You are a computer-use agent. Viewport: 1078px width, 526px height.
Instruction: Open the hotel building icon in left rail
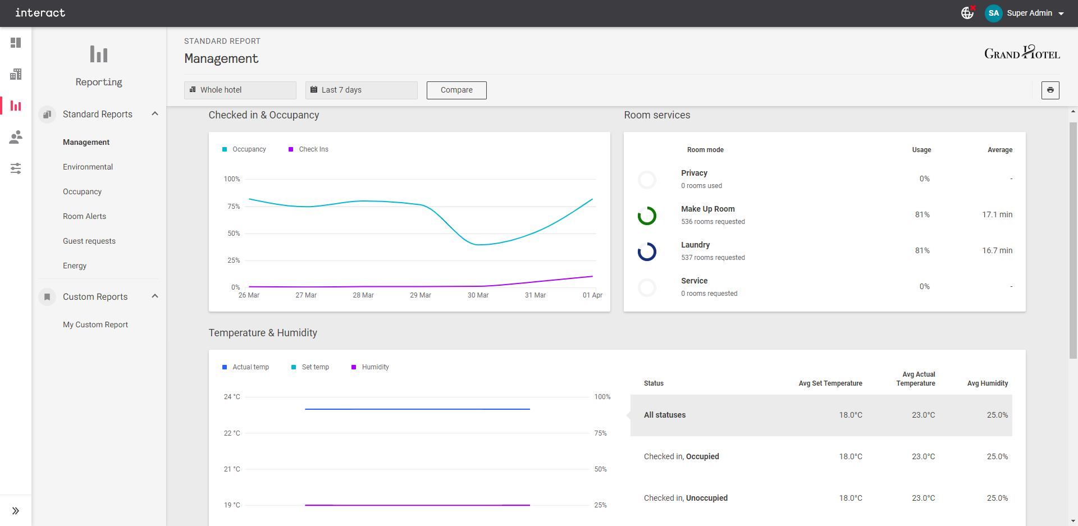[x=16, y=74]
